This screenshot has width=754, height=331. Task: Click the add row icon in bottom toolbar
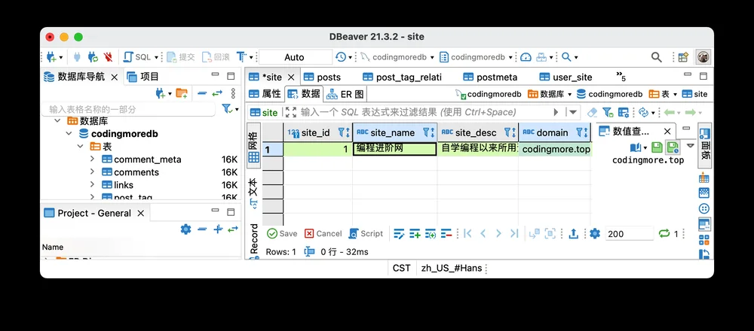tap(415, 234)
